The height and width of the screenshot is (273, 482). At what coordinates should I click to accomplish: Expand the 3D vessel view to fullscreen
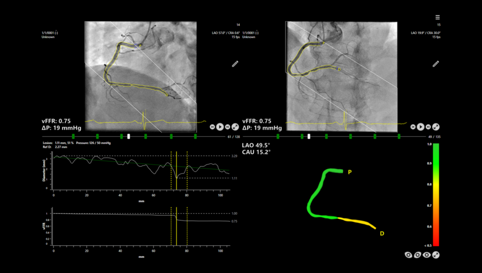click(436, 255)
